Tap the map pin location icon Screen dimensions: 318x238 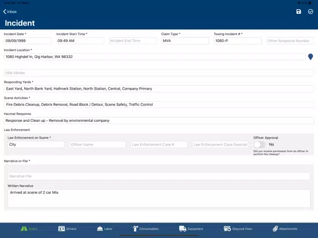311,57
